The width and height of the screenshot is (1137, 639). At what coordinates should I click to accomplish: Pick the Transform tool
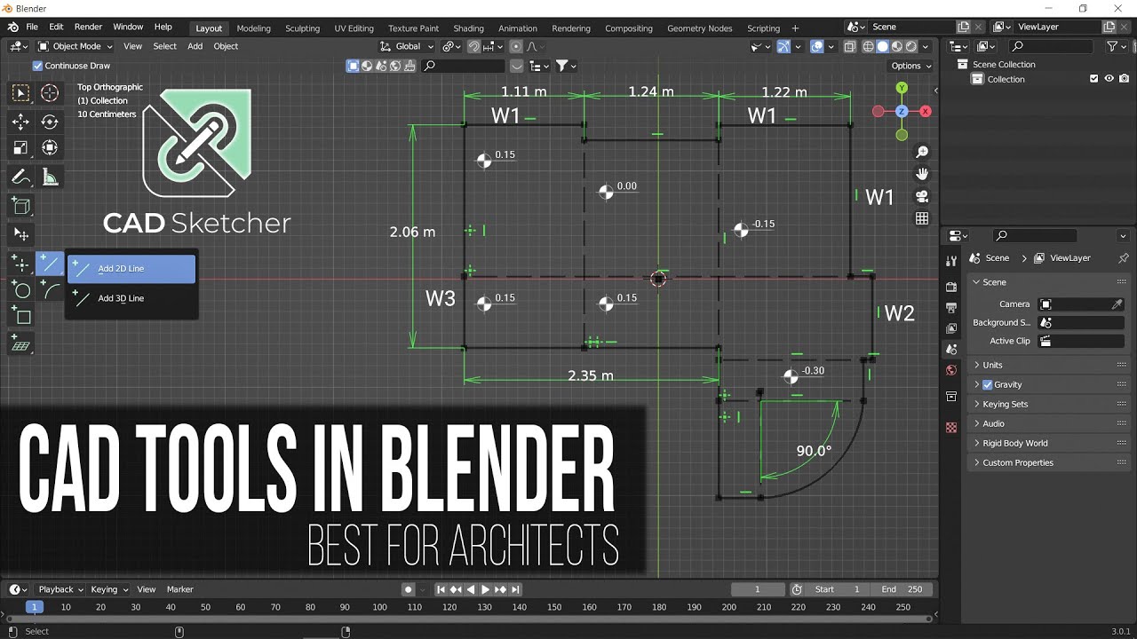[x=50, y=148]
